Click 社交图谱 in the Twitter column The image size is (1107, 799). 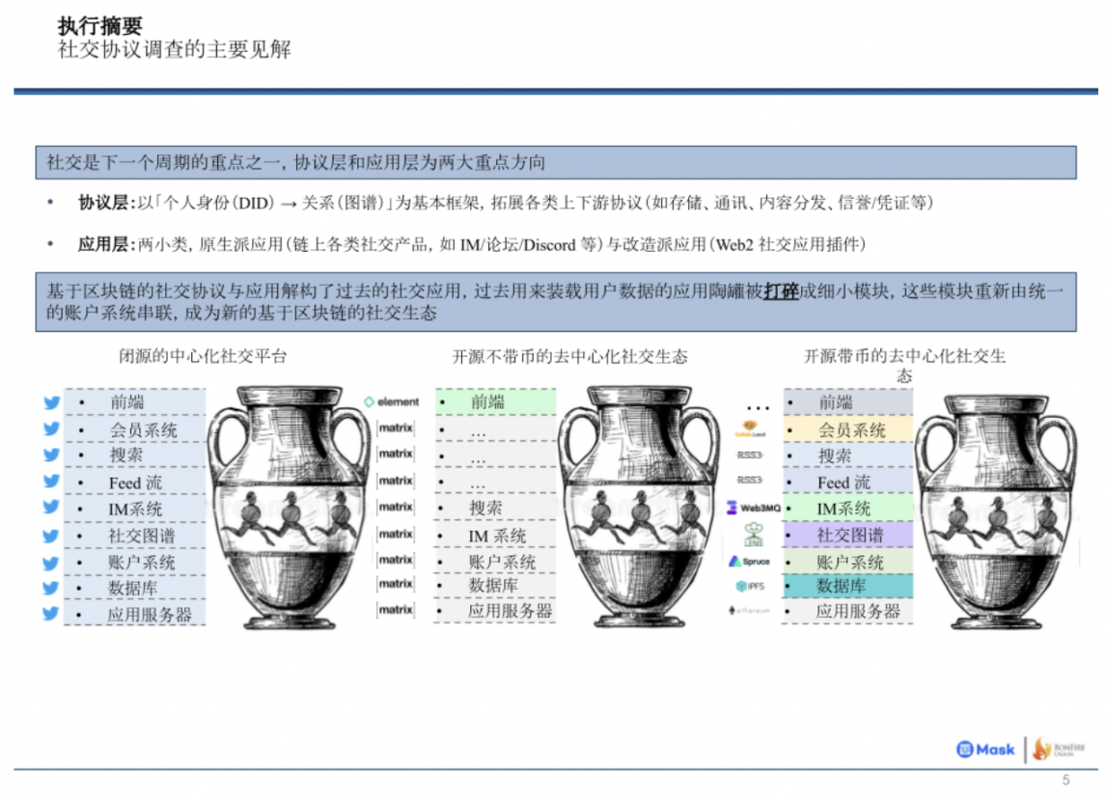(x=141, y=537)
